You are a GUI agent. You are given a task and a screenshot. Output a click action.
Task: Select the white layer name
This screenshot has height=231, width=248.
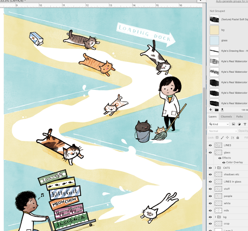[x=227, y=204]
